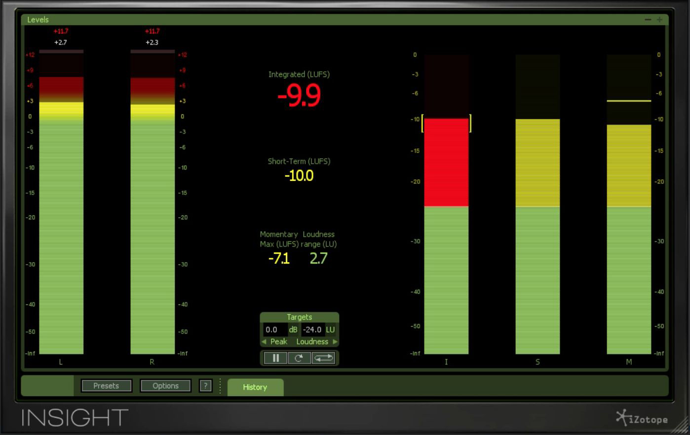Click the Momentary meter yellow peak-hold line
The height and width of the screenshot is (435, 690).
coord(629,101)
